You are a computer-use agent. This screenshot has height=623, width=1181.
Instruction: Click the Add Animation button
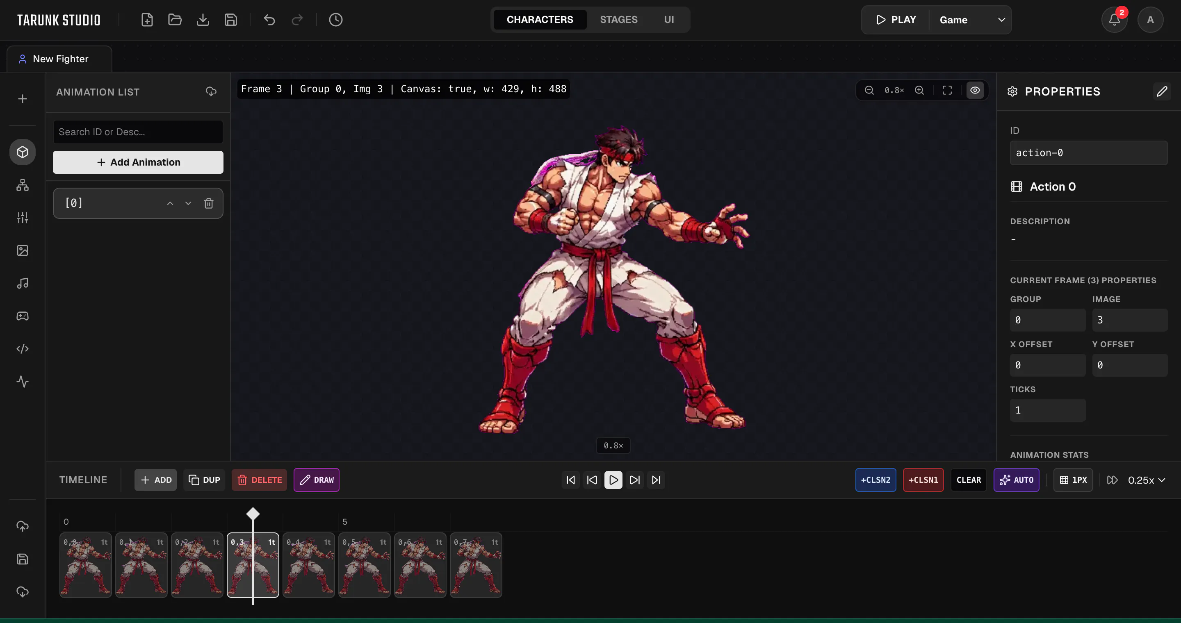click(x=138, y=162)
